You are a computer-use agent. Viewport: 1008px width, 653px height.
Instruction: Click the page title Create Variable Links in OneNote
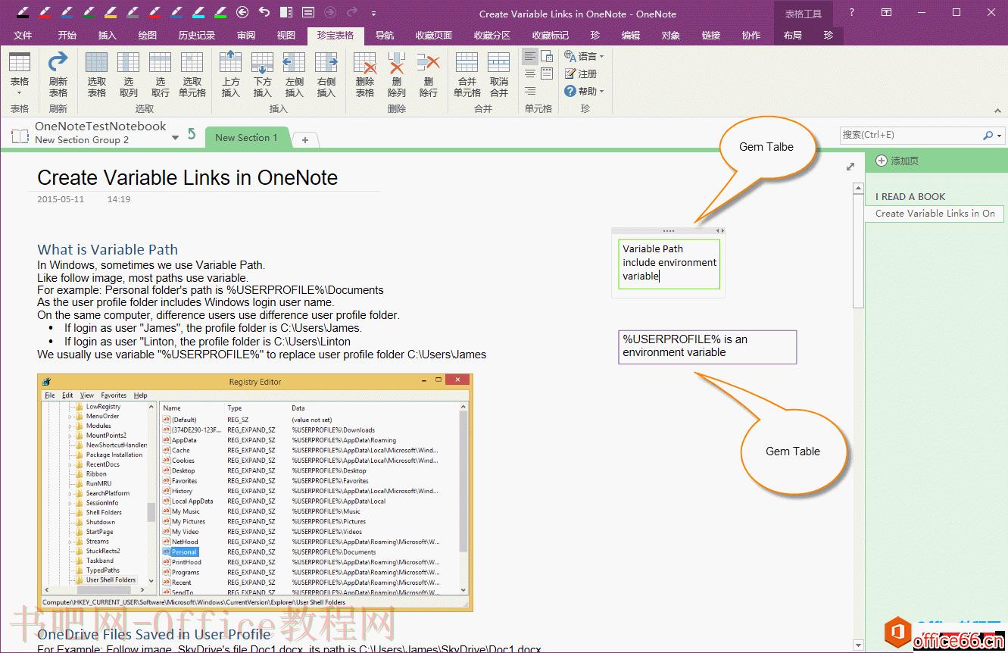click(x=188, y=177)
